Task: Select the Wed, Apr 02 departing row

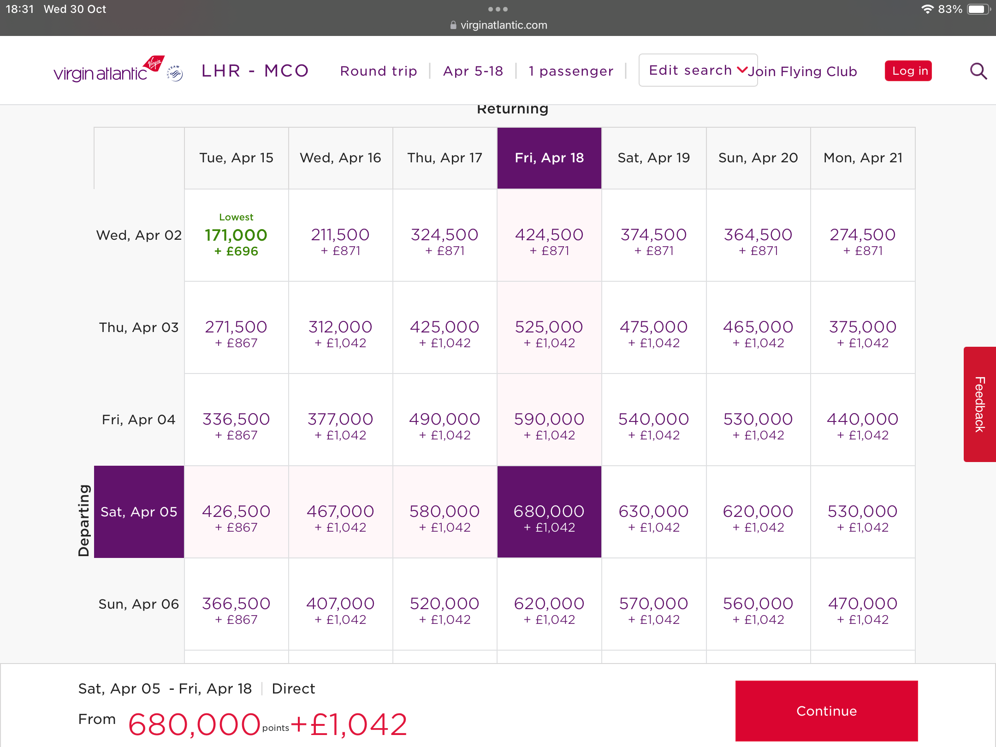Action: click(x=139, y=235)
